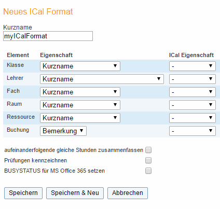Image resolution: width=220 pixels, height=209 pixels.
Task: Tick BUSYSTATUS für MS Office 365 checkbox
Action: coord(148,171)
